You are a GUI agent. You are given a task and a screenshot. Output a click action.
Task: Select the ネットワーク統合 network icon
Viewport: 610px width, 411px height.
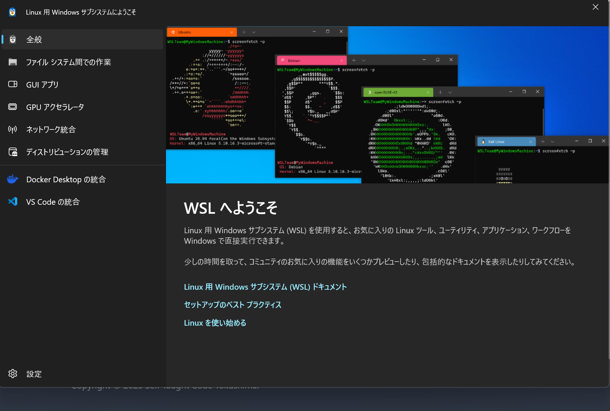pos(13,129)
